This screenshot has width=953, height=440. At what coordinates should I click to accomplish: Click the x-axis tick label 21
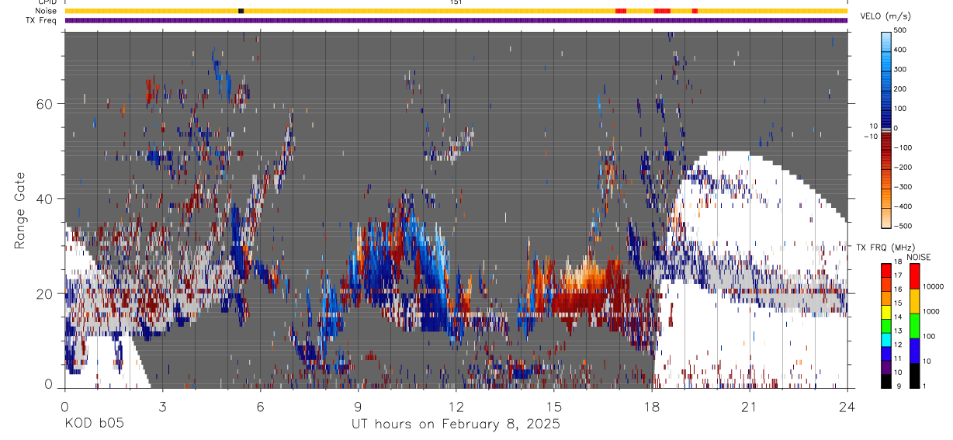click(749, 407)
